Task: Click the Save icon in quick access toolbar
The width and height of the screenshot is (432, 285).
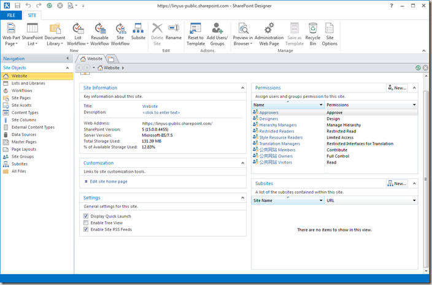Action: pos(17,6)
